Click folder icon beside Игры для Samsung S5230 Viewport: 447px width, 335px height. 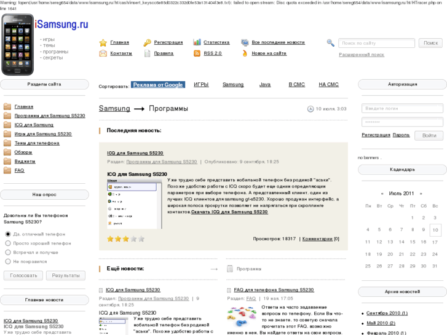[x=7, y=134]
